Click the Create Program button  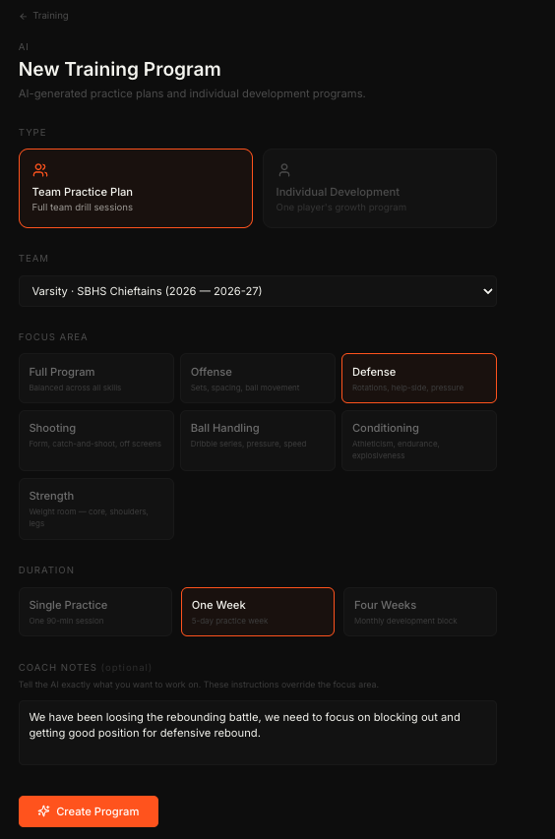pos(89,811)
